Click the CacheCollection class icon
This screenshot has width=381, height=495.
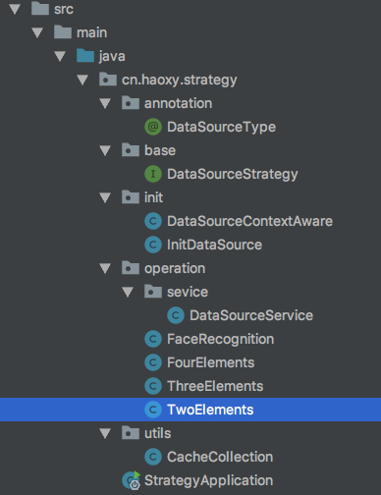153,457
